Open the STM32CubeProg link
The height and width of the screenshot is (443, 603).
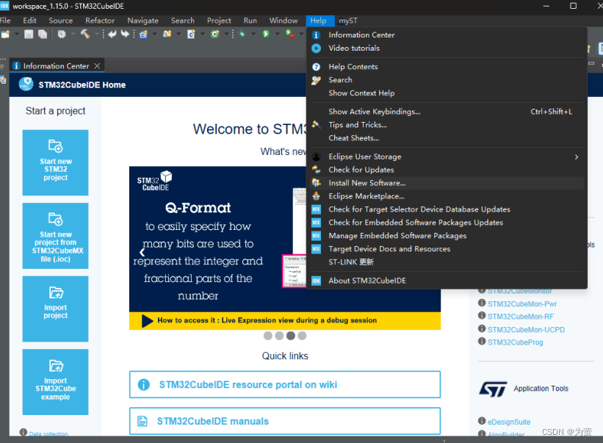pyautogui.click(x=516, y=342)
